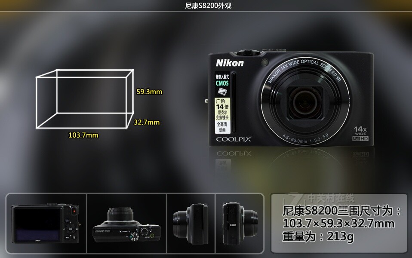Click the 尼康S8200三围尺寸为 text

[341, 211]
